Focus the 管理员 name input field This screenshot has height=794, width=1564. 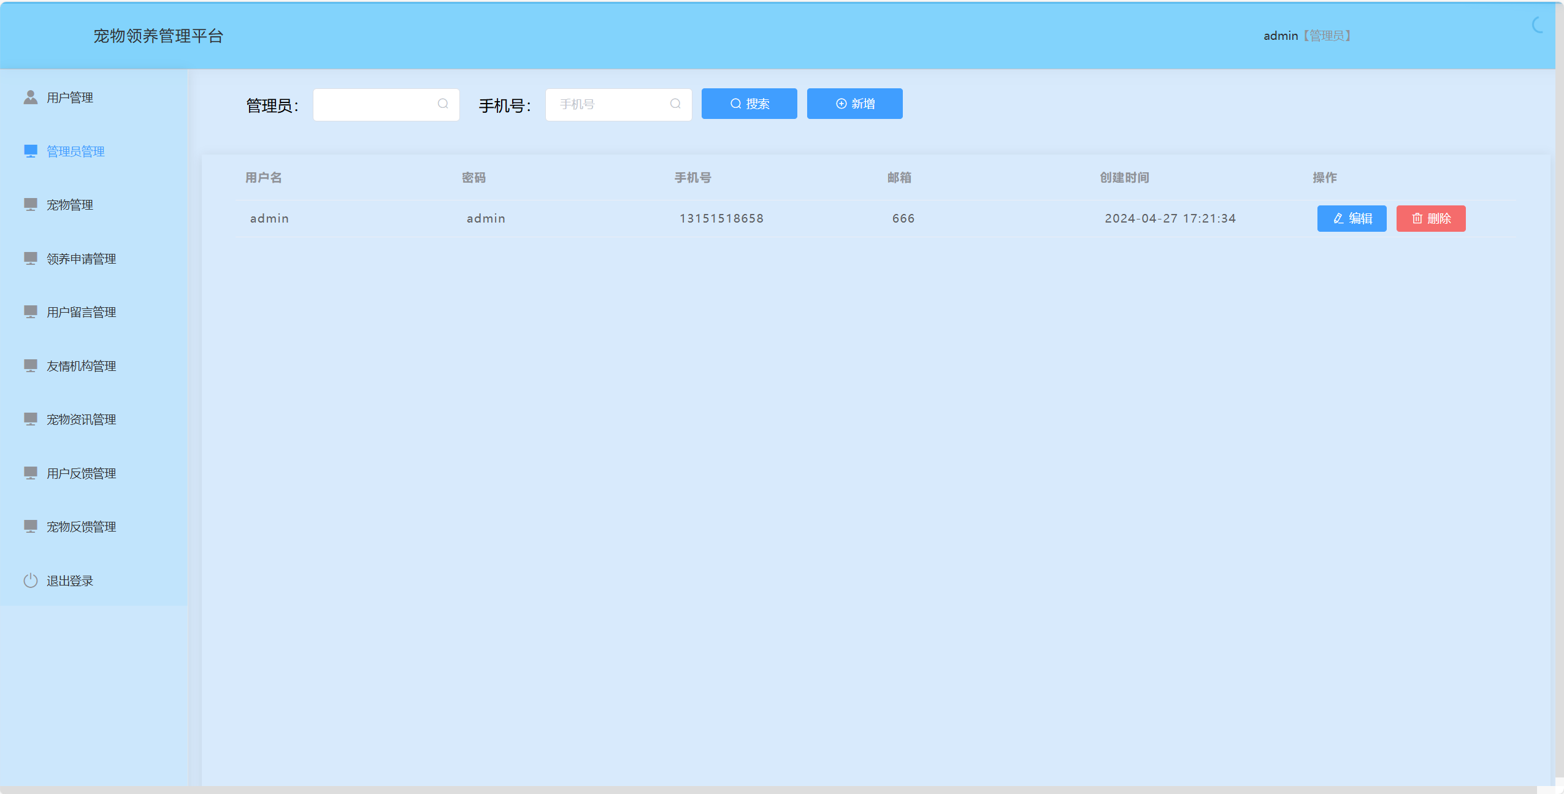click(x=375, y=104)
